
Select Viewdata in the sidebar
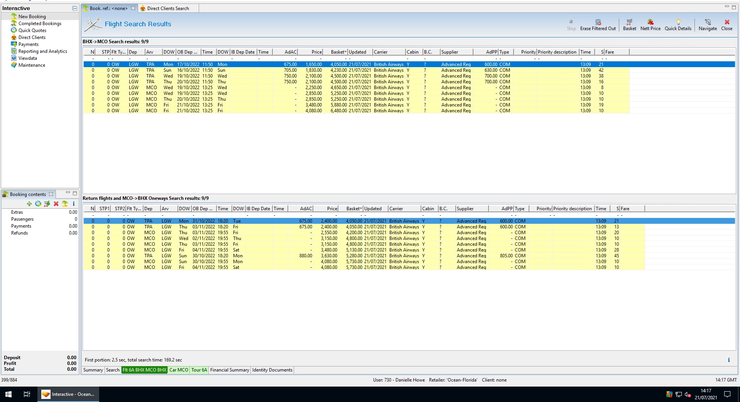pyautogui.click(x=28, y=58)
